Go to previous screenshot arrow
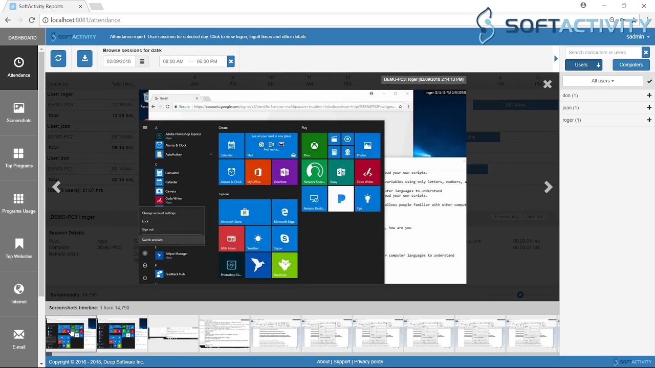655x368 pixels. point(56,187)
